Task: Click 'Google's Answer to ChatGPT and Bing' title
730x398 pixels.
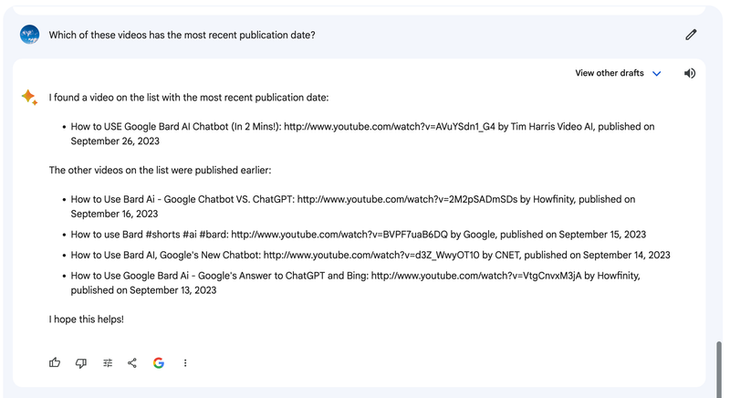Action: pos(283,276)
